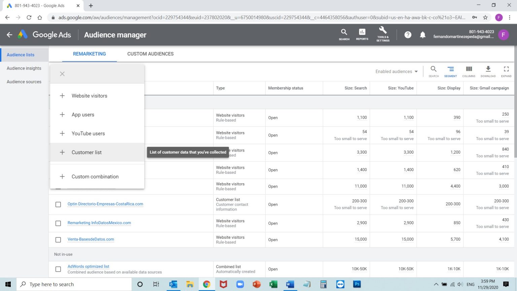Screen dimensions: 517x291
Task: Check the AdWords optimized list checkbox
Action: pos(58,269)
